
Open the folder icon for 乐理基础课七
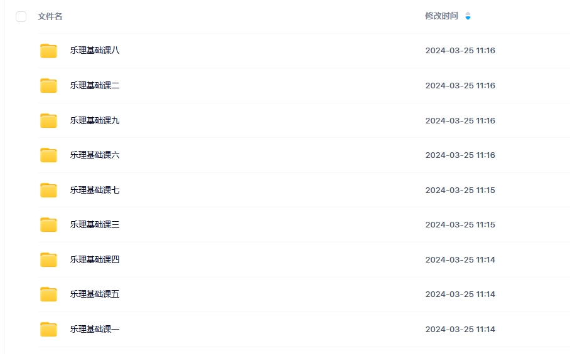48,190
